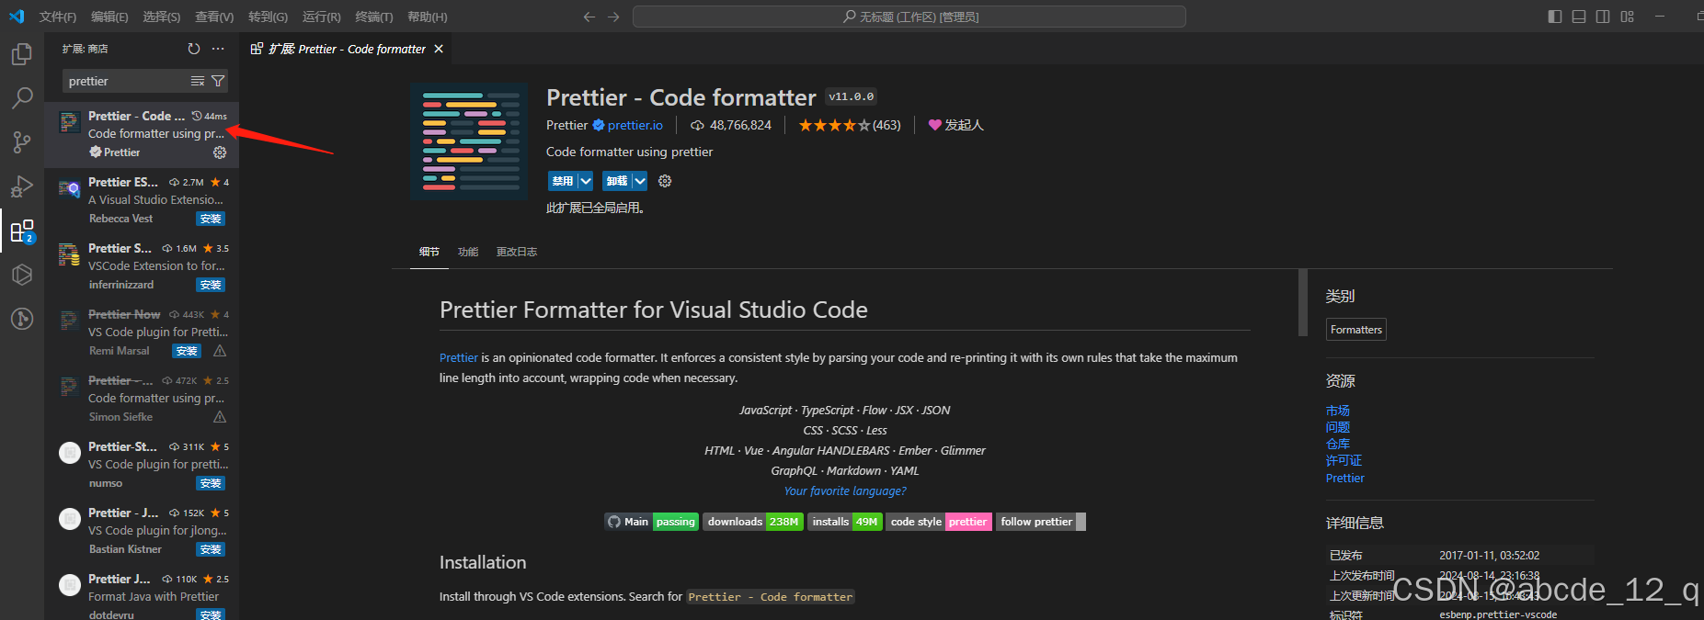Open the 帮助(H) menu
Screen dimensions: 1704x620
pyautogui.click(x=427, y=17)
